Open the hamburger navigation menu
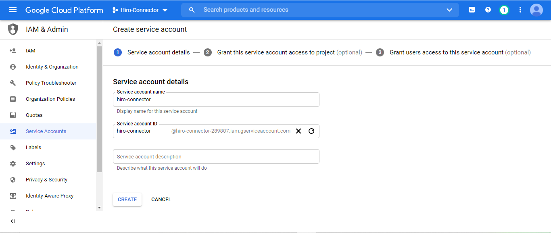551x233 pixels. point(13,10)
